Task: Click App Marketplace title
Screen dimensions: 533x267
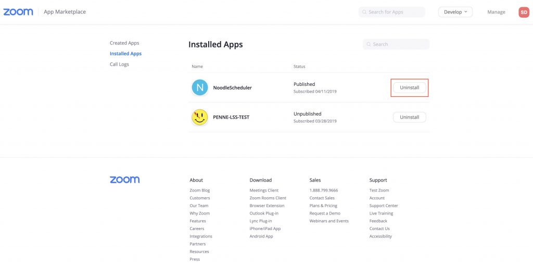Action: tap(65, 12)
